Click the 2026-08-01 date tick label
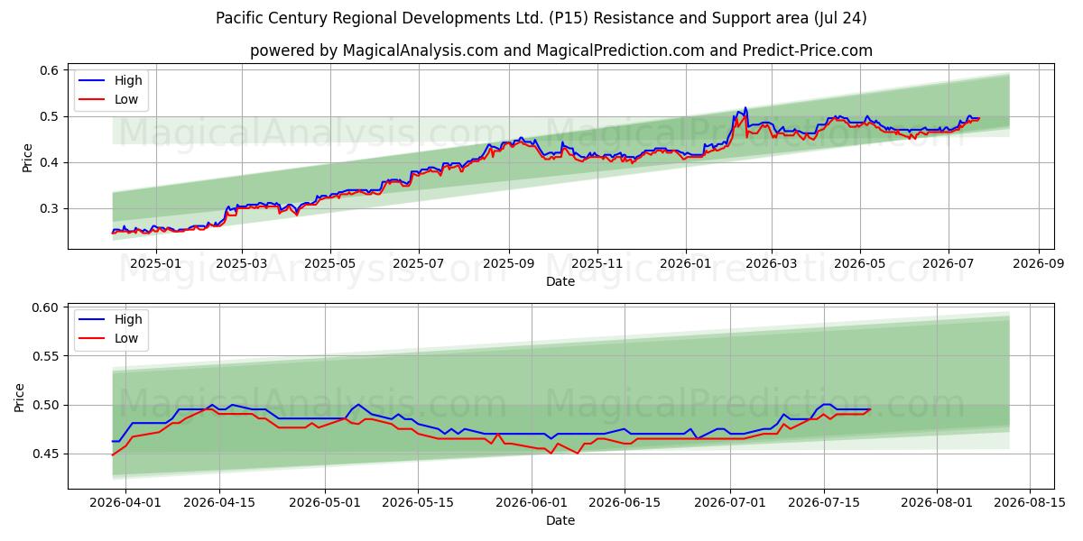The height and width of the screenshot is (541, 1083). tap(936, 502)
